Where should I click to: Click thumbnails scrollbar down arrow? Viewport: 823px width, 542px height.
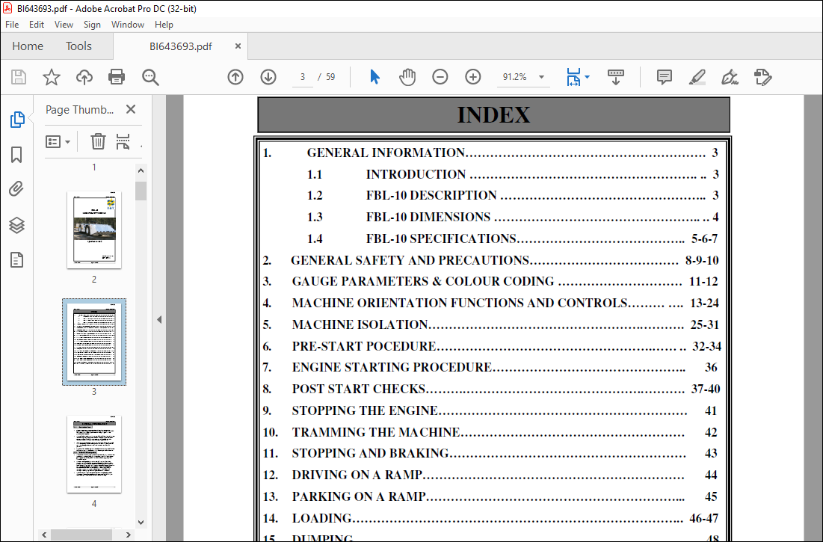pyautogui.click(x=141, y=522)
